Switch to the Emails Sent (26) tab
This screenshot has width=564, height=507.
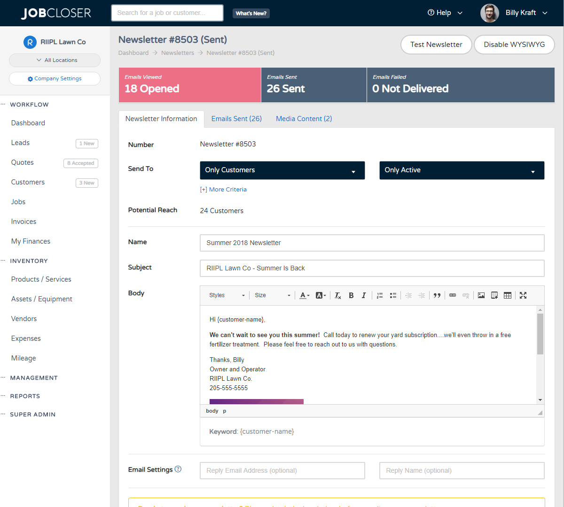point(236,119)
